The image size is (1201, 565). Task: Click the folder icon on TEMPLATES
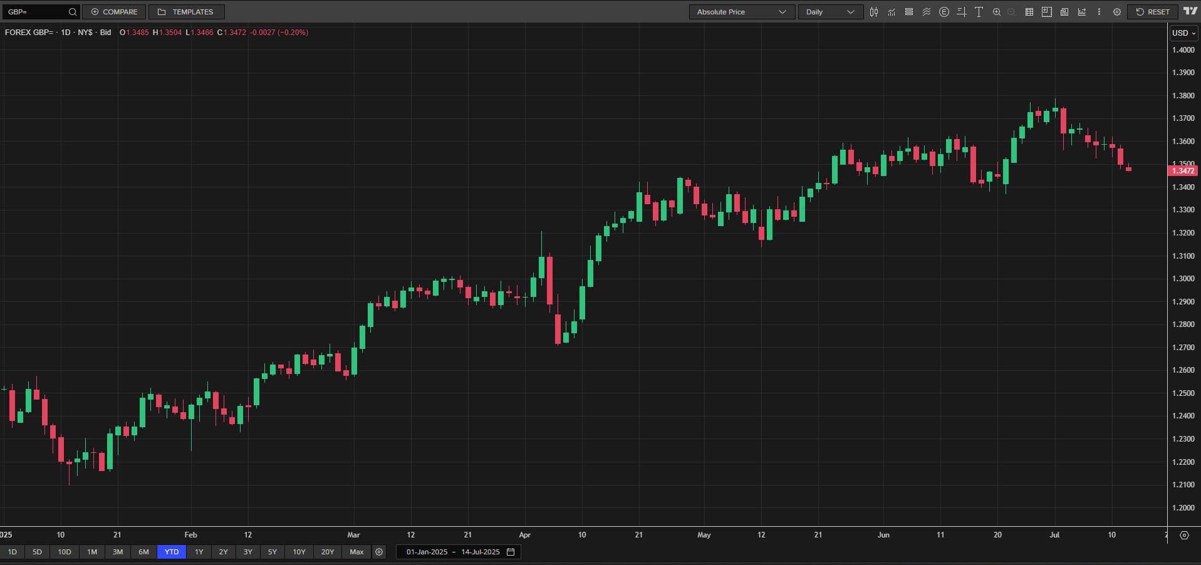(x=162, y=12)
